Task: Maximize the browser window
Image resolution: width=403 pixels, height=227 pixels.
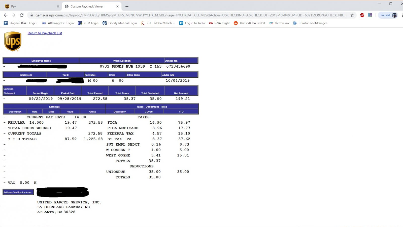Action: pyautogui.click(x=391, y=4)
